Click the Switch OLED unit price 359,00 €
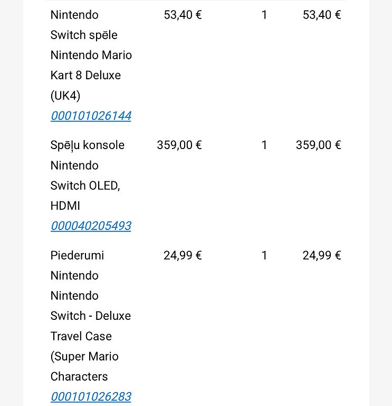Screen dimensions: 392x406 tap(179, 145)
